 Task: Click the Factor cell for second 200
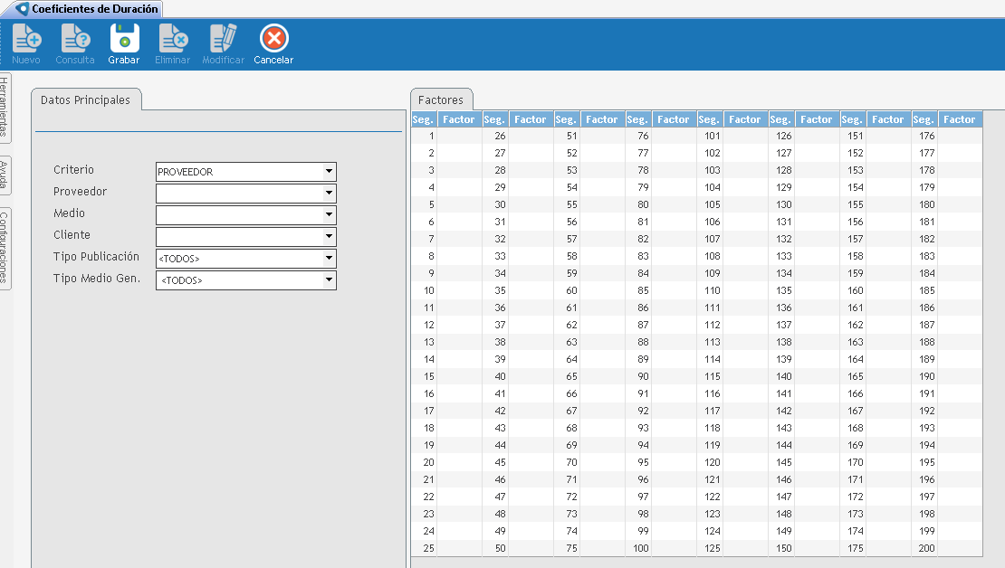coord(960,548)
